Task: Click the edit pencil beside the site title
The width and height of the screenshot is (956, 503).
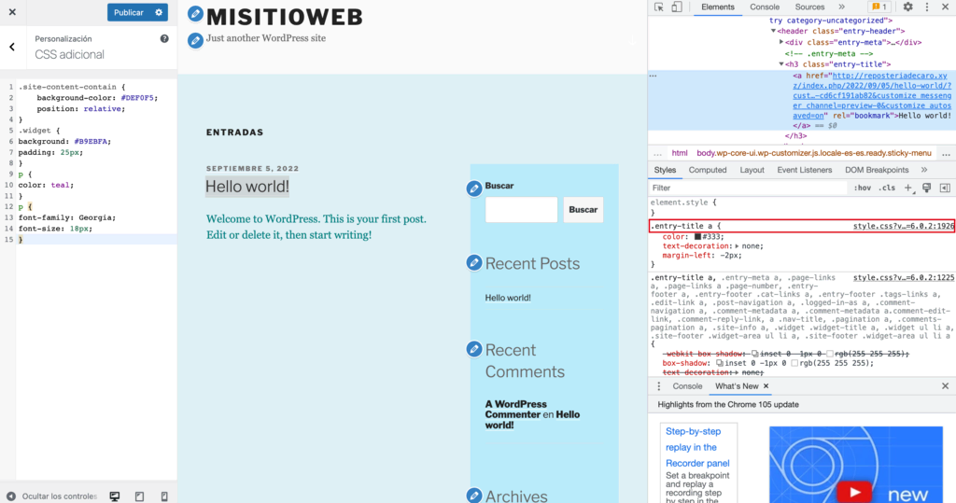Action: 195,13
